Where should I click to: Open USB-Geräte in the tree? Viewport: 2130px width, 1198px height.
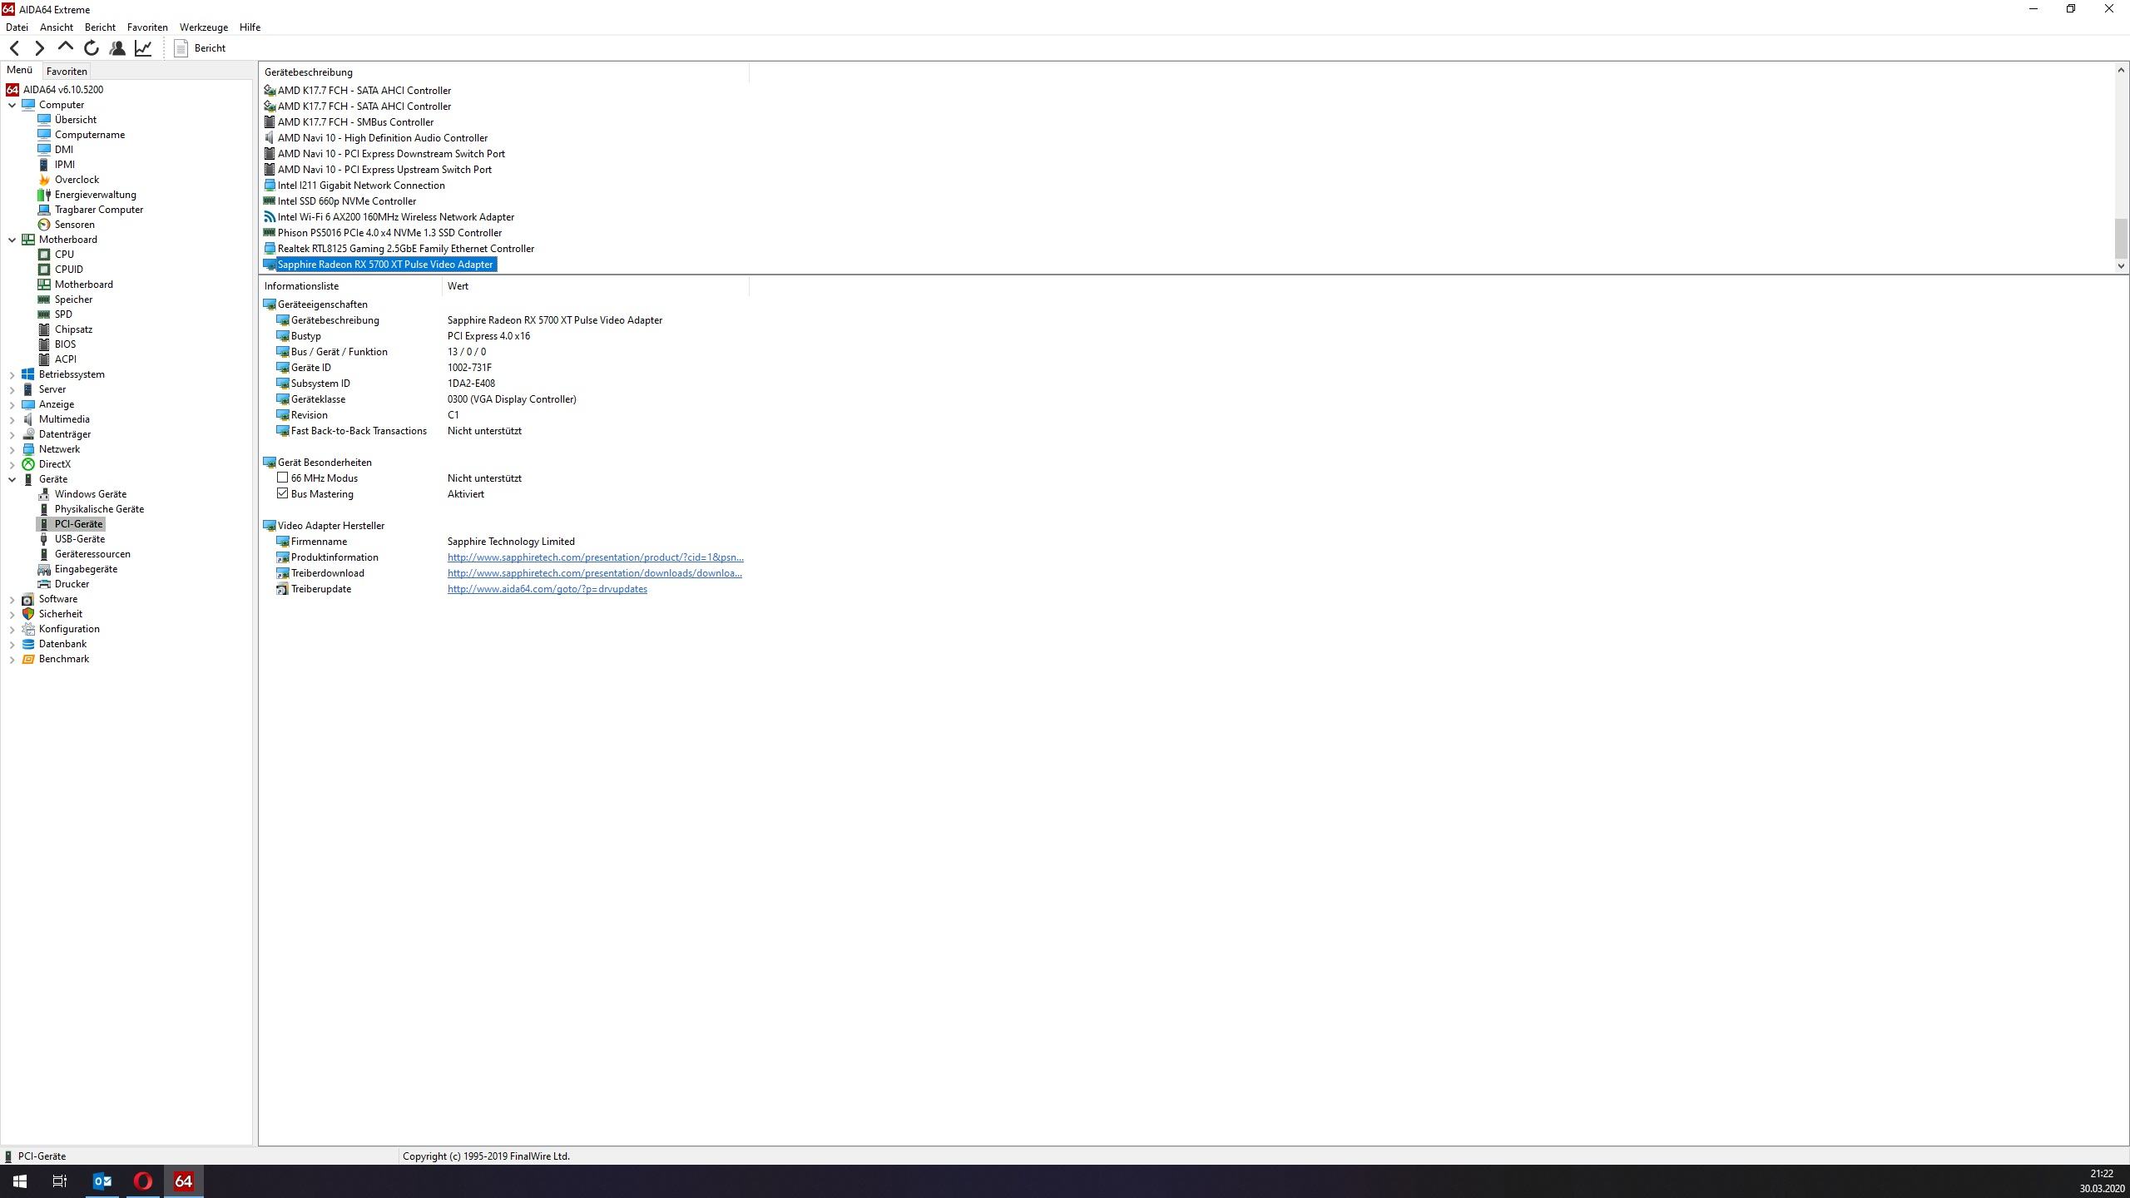click(x=79, y=539)
